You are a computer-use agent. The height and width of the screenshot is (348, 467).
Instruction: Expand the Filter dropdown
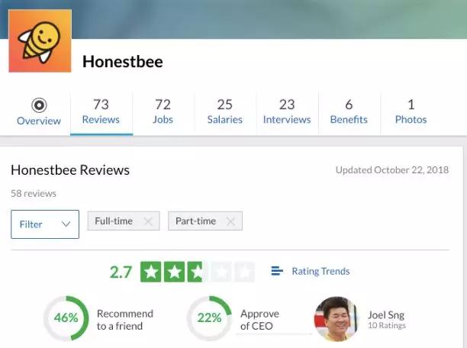coord(45,224)
